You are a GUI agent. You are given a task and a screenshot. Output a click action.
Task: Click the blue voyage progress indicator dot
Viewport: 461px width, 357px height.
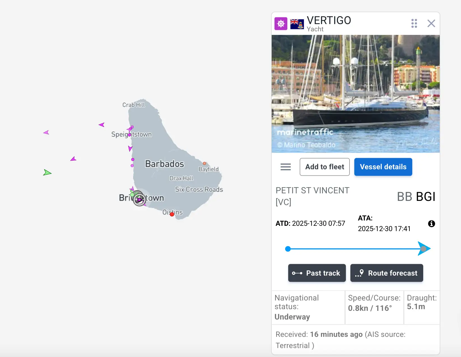(x=288, y=248)
